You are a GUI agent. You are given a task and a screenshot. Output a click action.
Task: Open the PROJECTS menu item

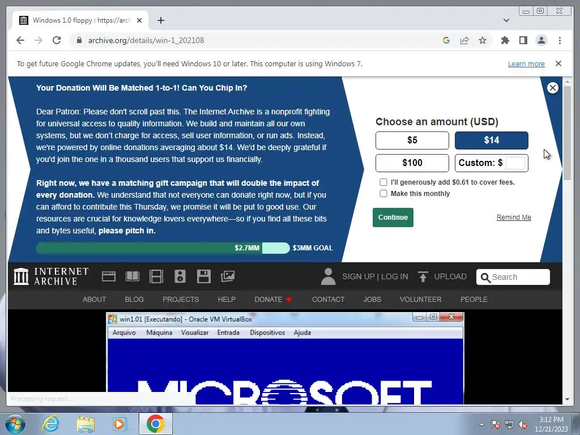(x=181, y=299)
